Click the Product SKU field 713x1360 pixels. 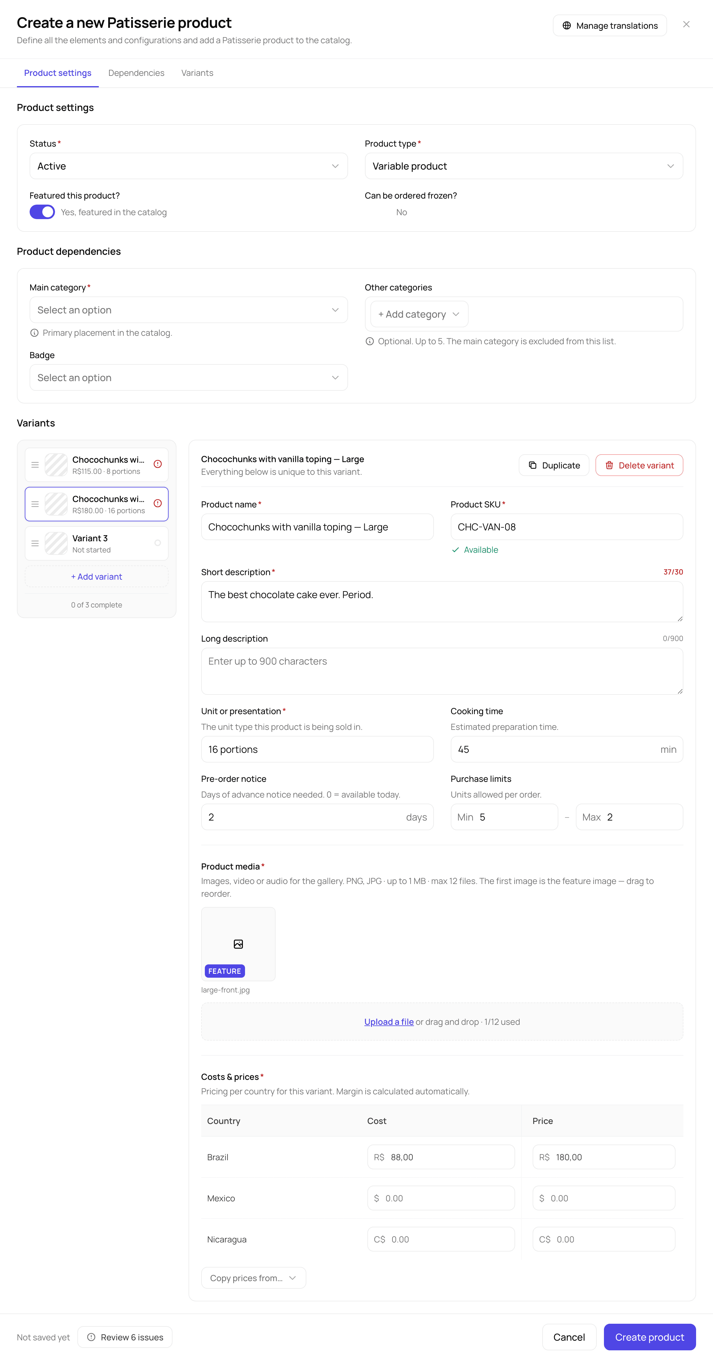(566, 527)
